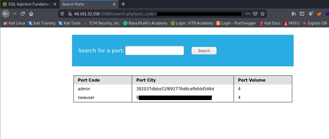The height and width of the screenshot is (139, 329).
Task: Open the Library icon
Action: pos(294,14)
